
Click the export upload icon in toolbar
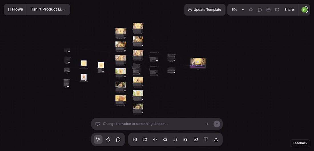216,139
